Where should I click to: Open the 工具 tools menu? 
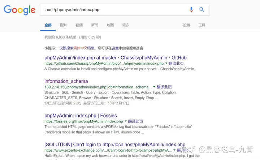click(202, 25)
